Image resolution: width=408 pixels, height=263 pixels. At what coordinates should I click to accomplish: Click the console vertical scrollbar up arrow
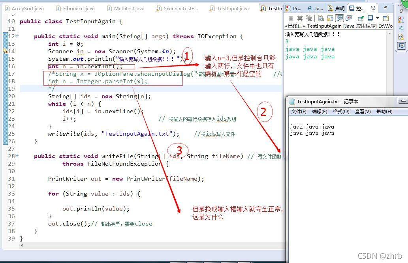389,34
